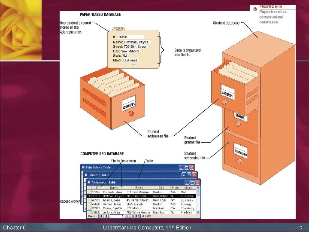Screen dimensions: 309x232
Task: Click the cell 'Adams, Jose'
Action: (x=114, y=200)
